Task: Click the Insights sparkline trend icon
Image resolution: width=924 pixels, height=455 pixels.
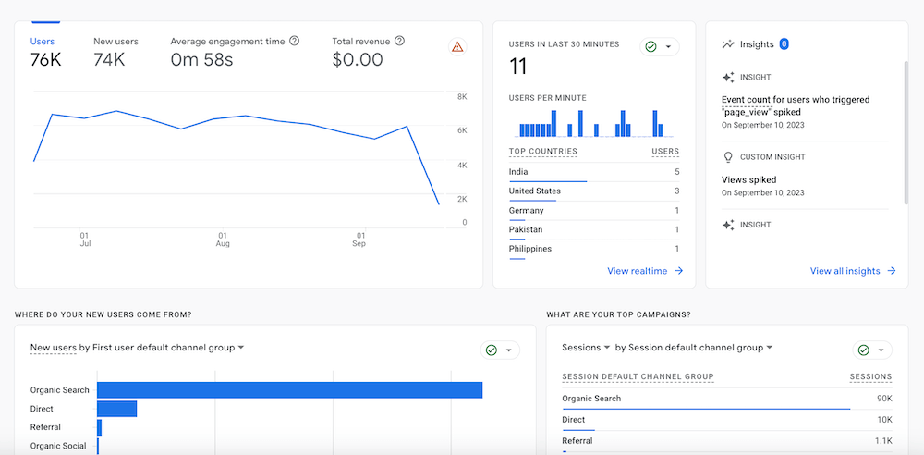Action: coord(728,43)
